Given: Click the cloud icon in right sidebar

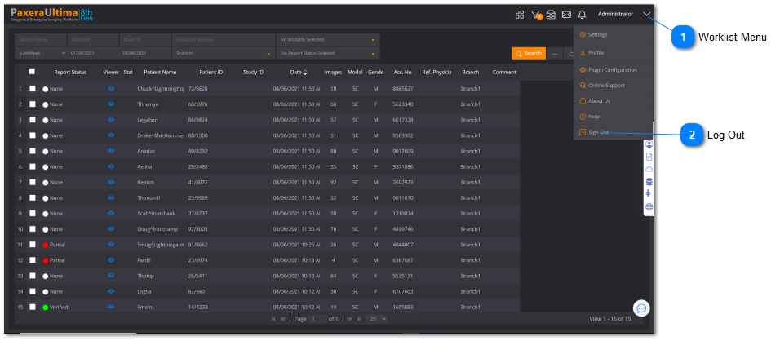Looking at the screenshot, I should pyautogui.click(x=649, y=169).
